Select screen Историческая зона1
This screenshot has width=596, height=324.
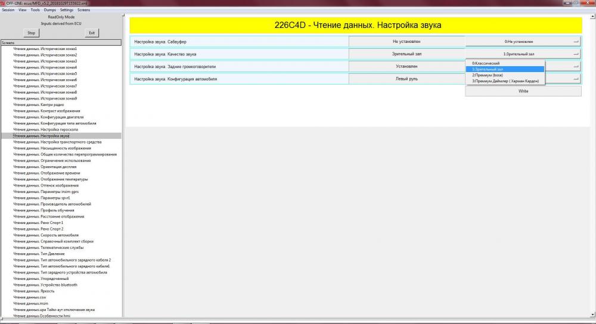click(x=45, y=49)
